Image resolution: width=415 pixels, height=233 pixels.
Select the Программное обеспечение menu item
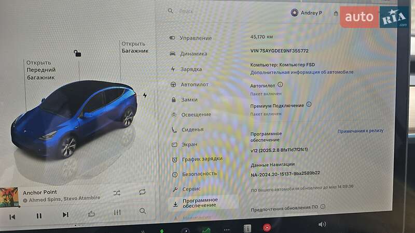click(x=200, y=202)
